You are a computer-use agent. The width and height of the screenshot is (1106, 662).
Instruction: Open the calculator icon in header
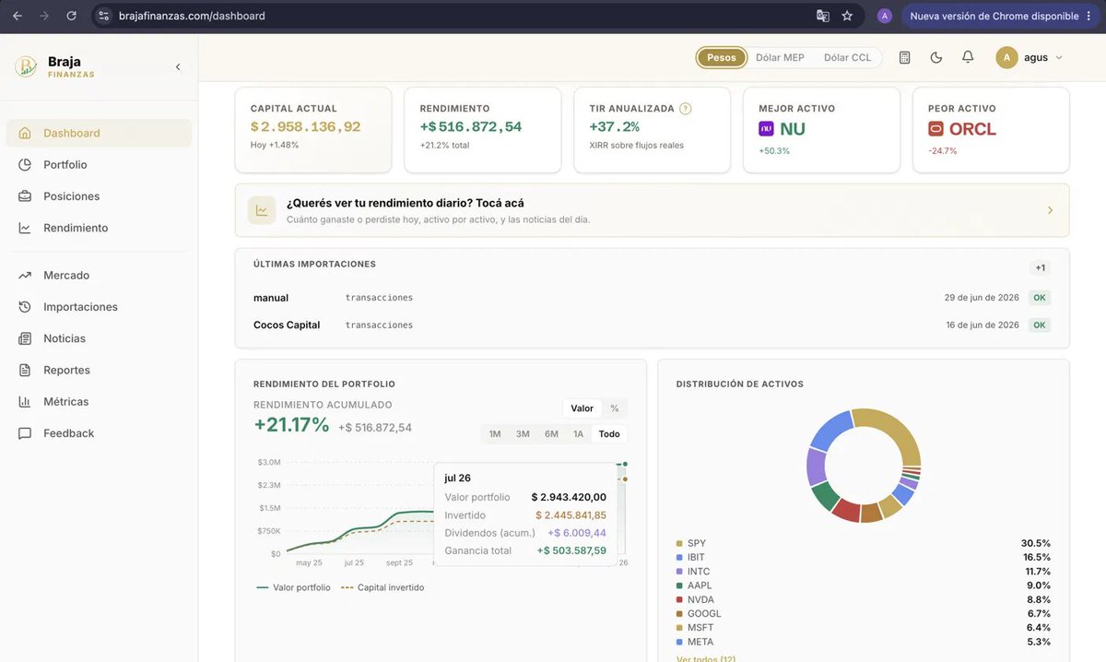[x=904, y=57]
